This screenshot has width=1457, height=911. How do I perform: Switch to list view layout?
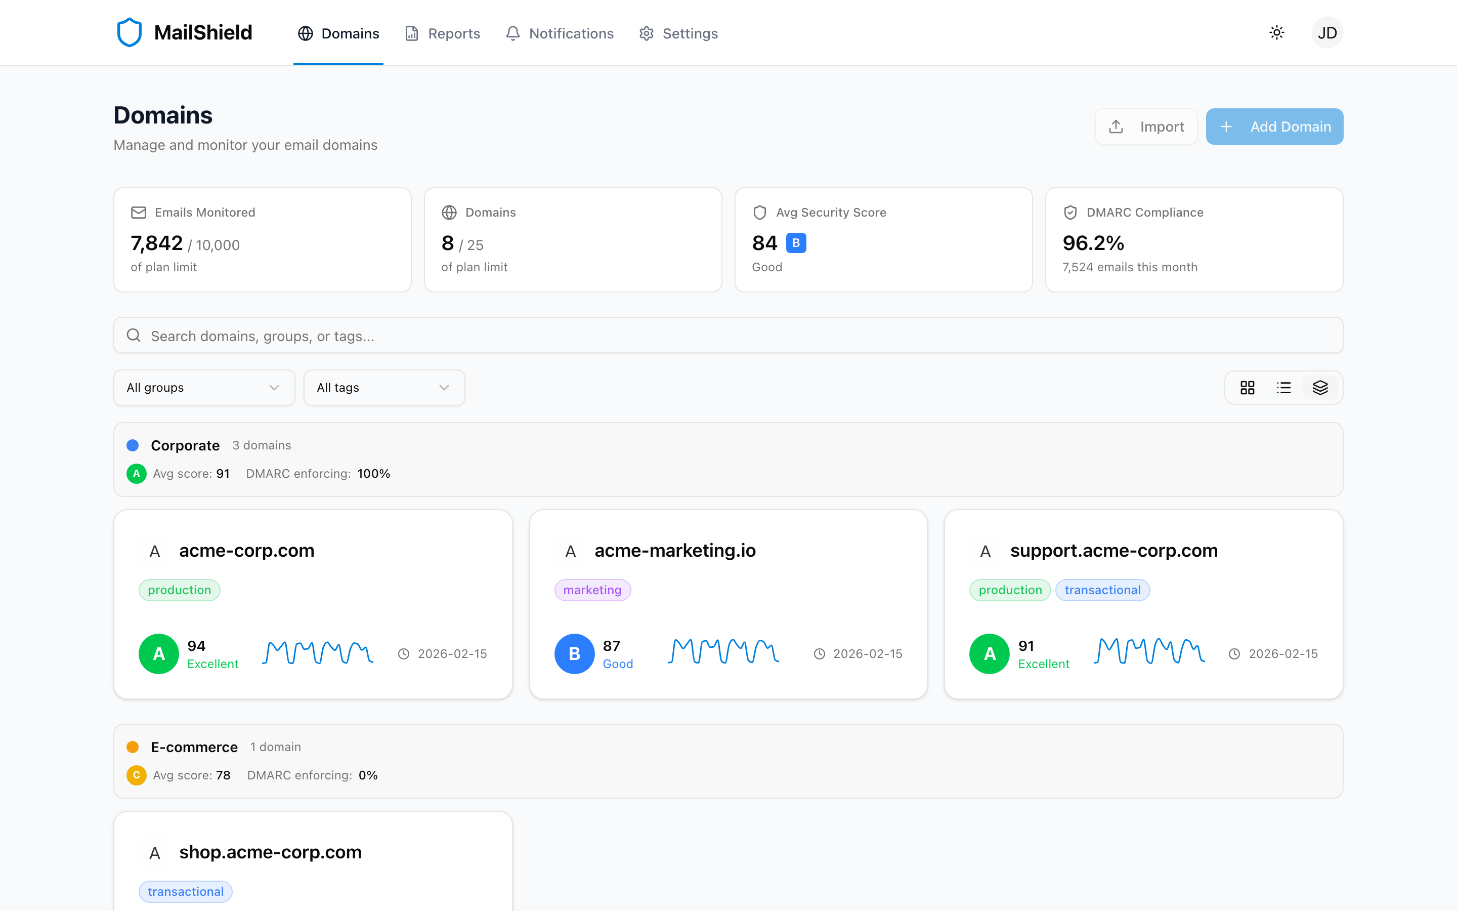1283,387
